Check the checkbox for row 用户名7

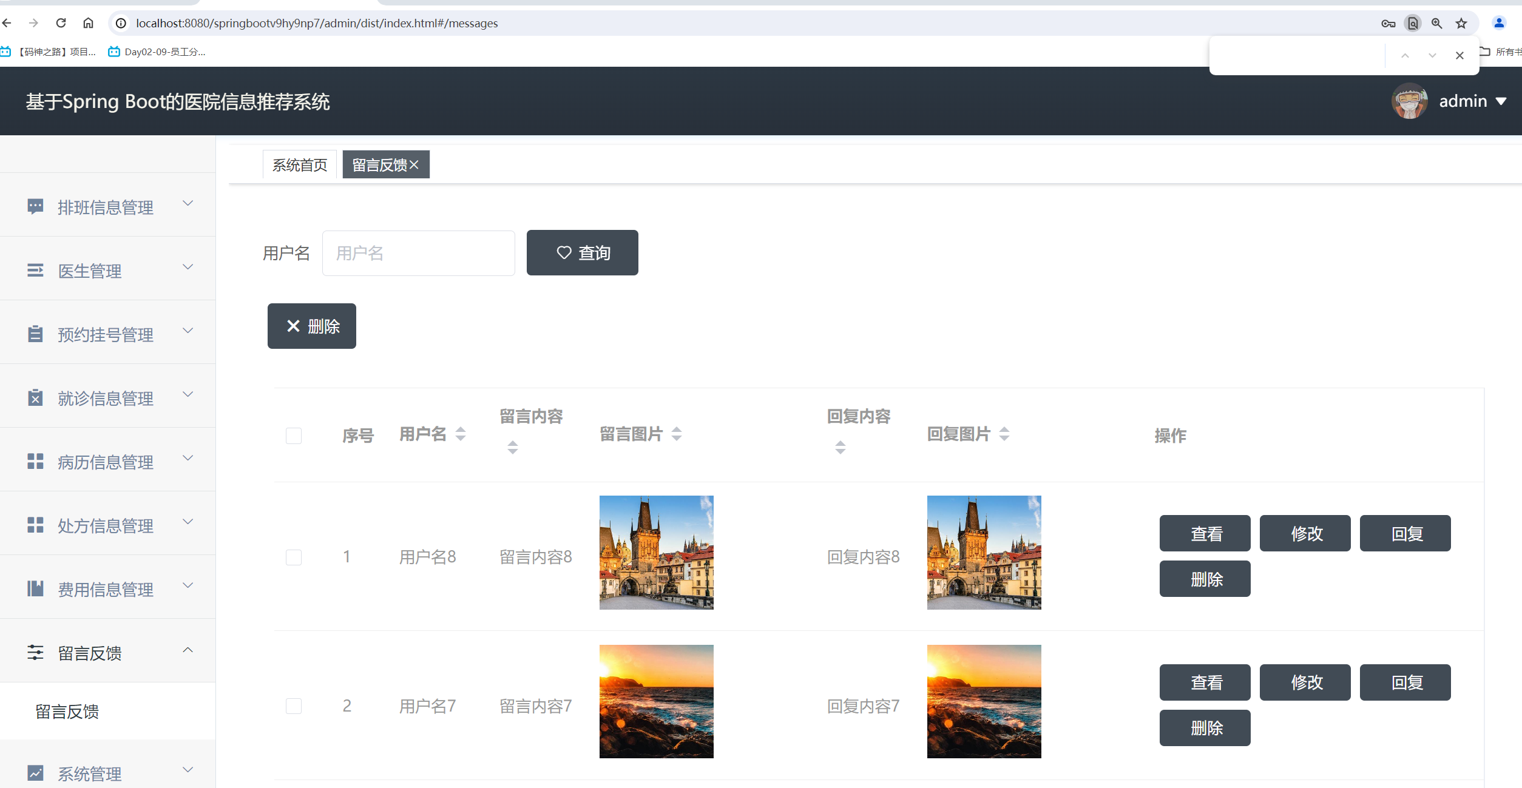tap(294, 706)
